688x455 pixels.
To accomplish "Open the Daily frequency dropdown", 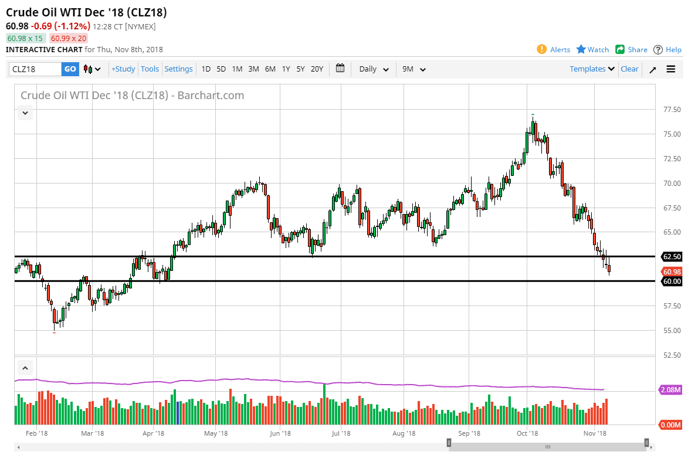I will point(373,69).
